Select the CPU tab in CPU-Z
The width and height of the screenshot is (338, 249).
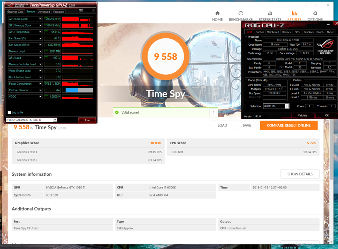pos(249,32)
